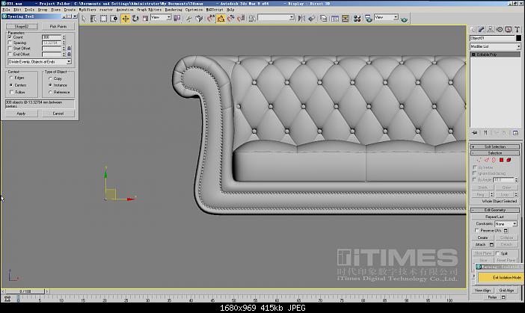Image resolution: width=525 pixels, height=313 pixels.
Task: Open the Graph Editors menu
Action: tap(149, 10)
